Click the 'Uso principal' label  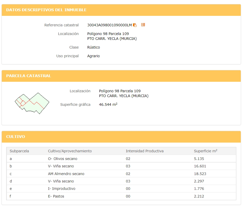(x=67, y=56)
